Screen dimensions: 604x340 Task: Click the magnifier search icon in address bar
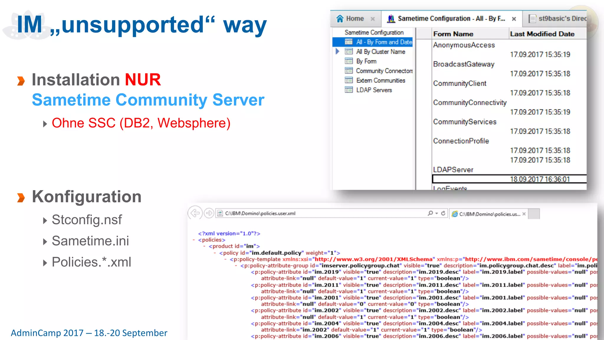pyautogui.click(x=430, y=213)
